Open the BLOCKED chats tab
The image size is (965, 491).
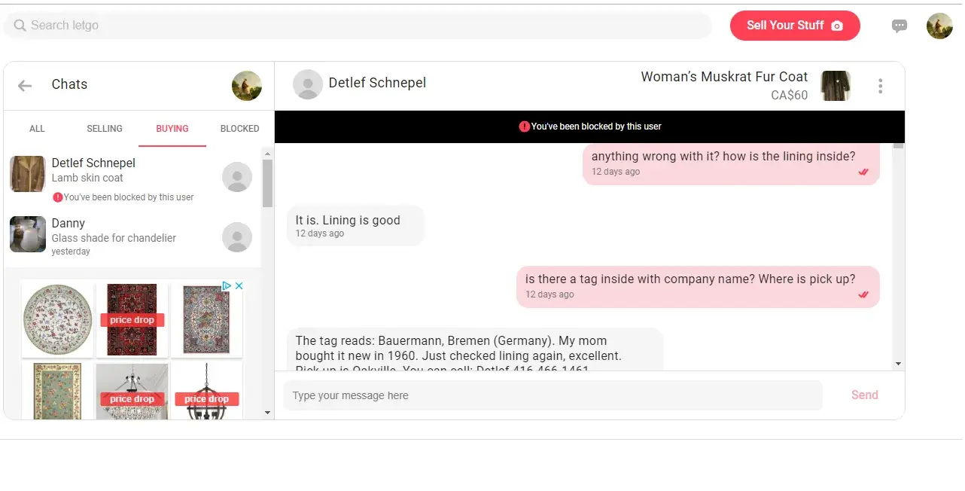click(239, 129)
